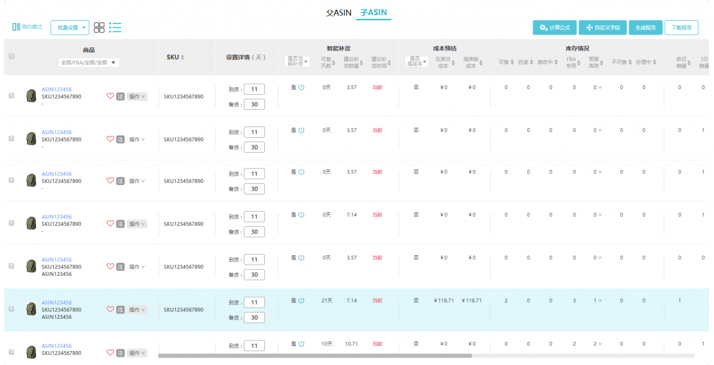Sort by 高库龄成本 column arrows
The image size is (714, 365).
pyautogui.click(x=480, y=63)
